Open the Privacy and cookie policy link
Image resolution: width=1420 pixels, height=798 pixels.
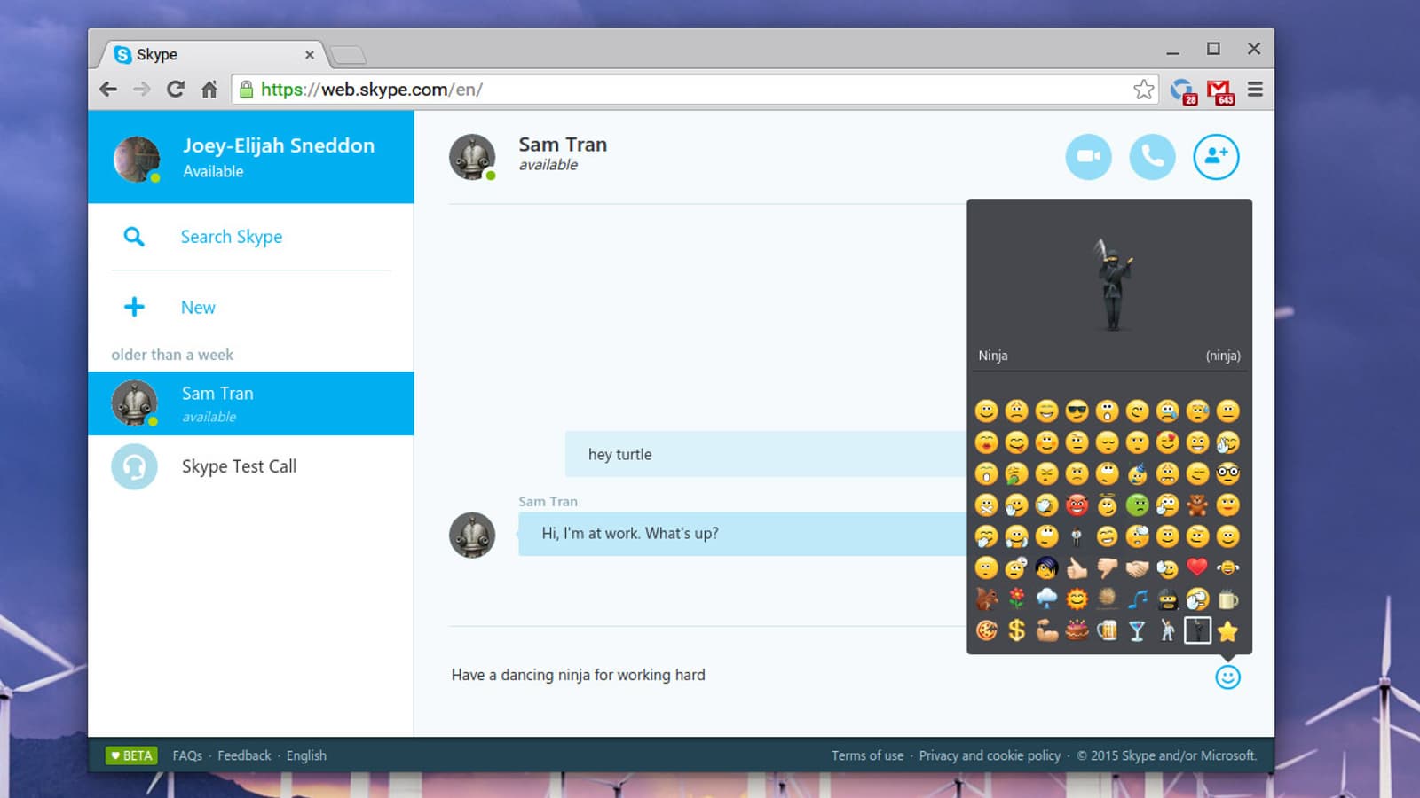click(x=990, y=755)
